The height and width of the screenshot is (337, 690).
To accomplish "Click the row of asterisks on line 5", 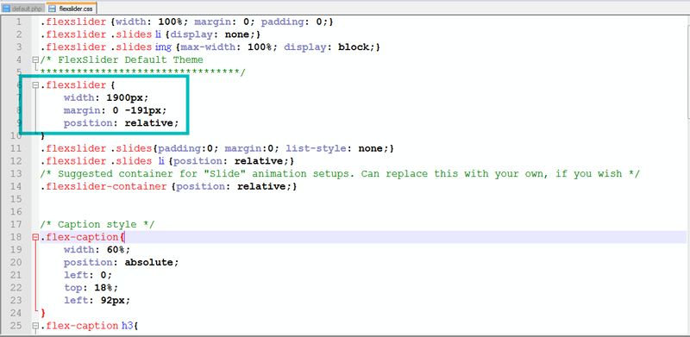I will point(142,72).
